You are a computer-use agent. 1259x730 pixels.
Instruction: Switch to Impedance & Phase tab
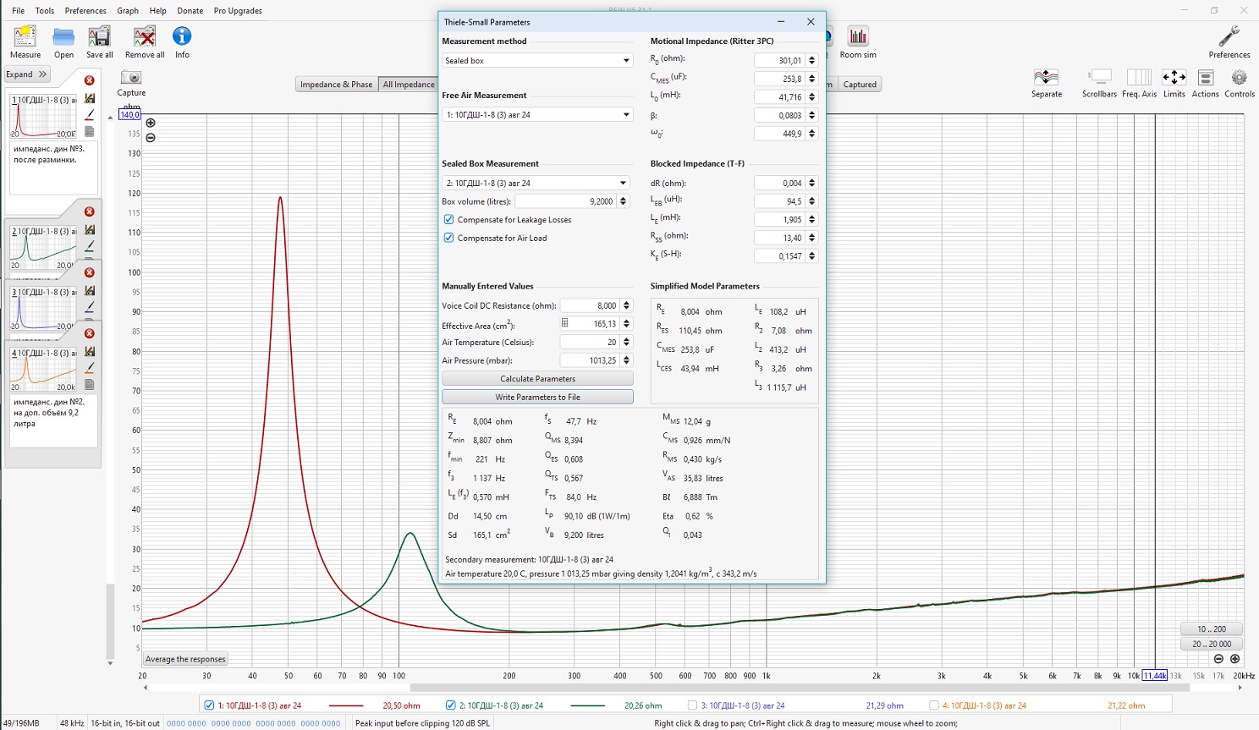point(336,85)
